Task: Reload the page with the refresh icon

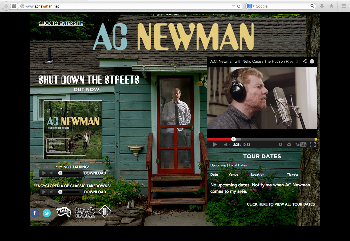Action: (239, 6)
